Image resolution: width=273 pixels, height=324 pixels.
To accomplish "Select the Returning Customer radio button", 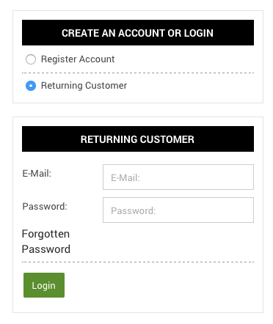I will point(31,86).
